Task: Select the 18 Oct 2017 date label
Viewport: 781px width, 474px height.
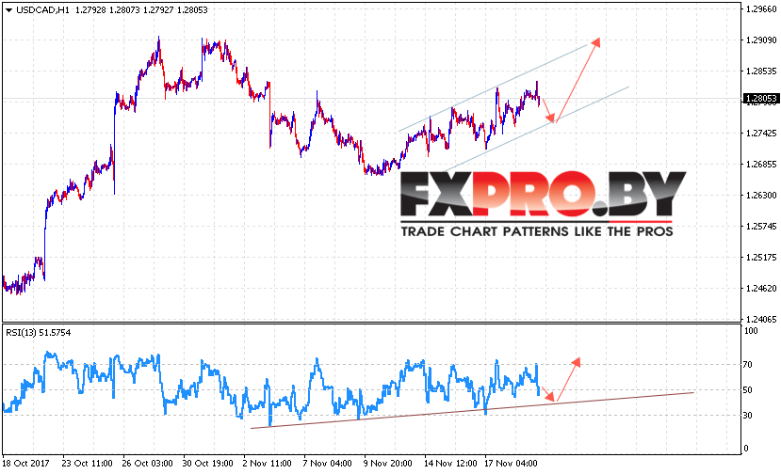Action: (25, 463)
